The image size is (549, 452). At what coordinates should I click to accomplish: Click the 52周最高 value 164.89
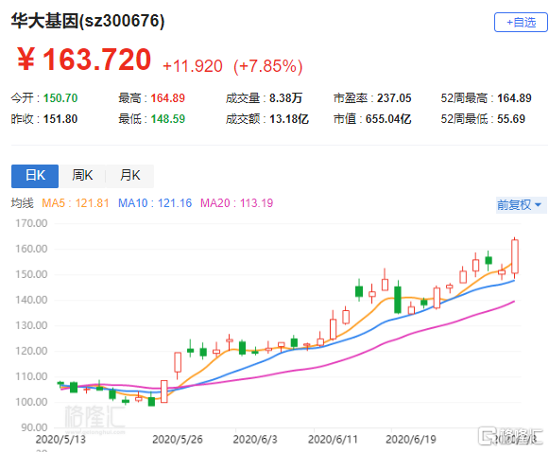click(x=514, y=98)
